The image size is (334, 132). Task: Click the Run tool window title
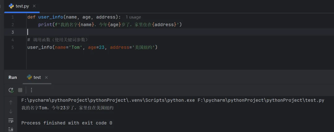pos(13,77)
